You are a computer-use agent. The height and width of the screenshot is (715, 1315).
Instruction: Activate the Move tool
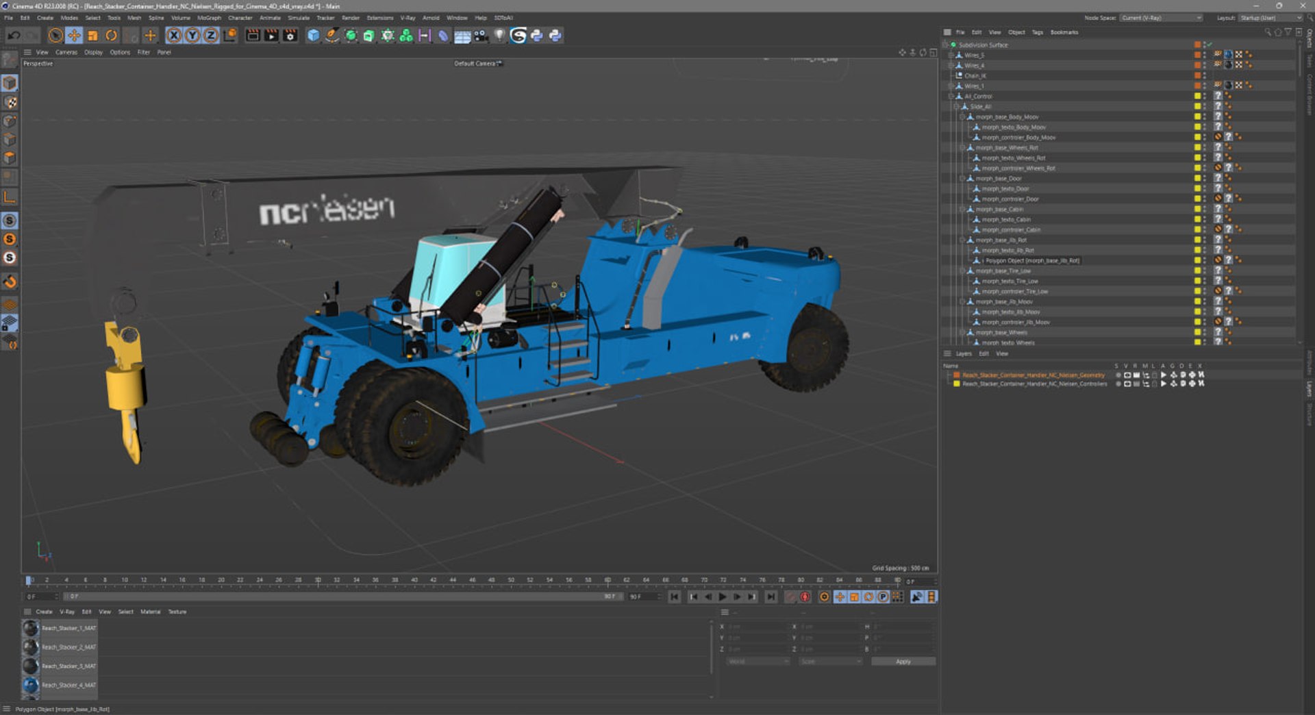(x=75, y=36)
